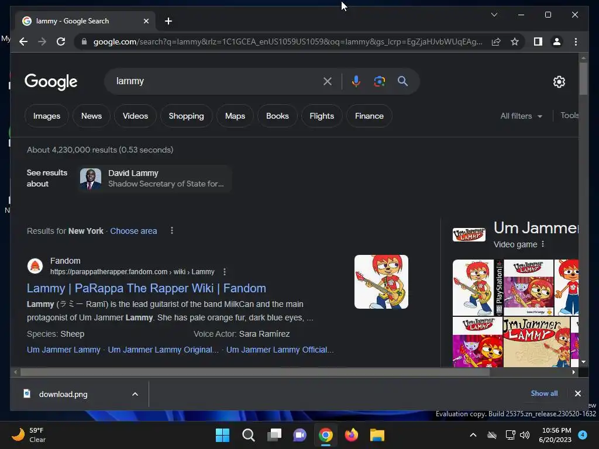
Task: Share this page using the share icon
Action: click(x=496, y=42)
